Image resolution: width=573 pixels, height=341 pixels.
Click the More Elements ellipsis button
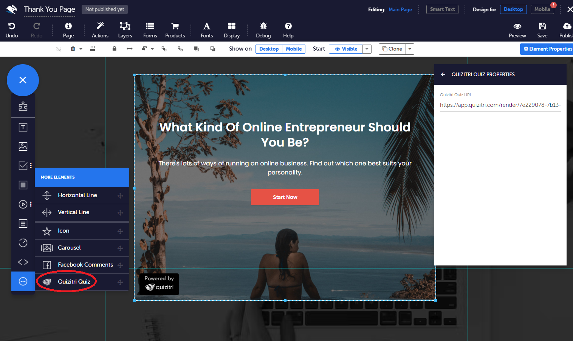(23, 281)
